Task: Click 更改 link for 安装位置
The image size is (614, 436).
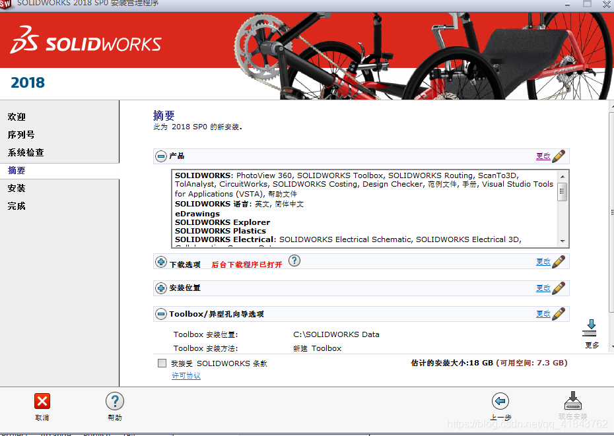Action: coord(543,288)
